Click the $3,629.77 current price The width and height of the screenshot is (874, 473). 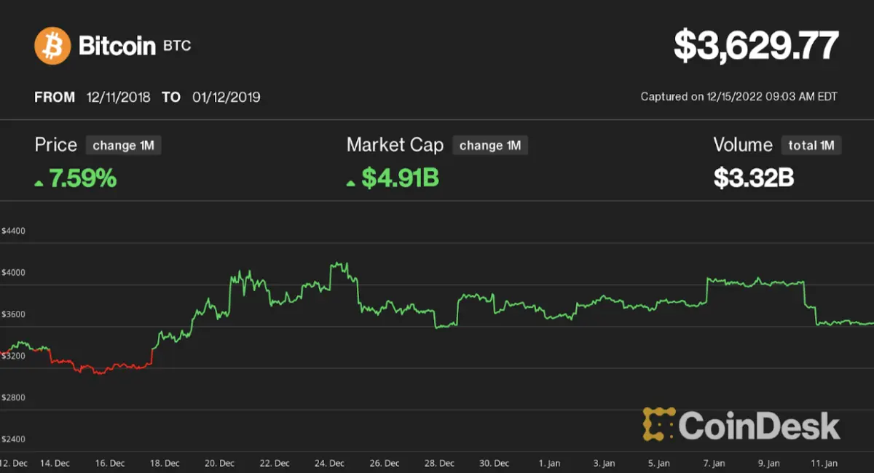tap(756, 46)
